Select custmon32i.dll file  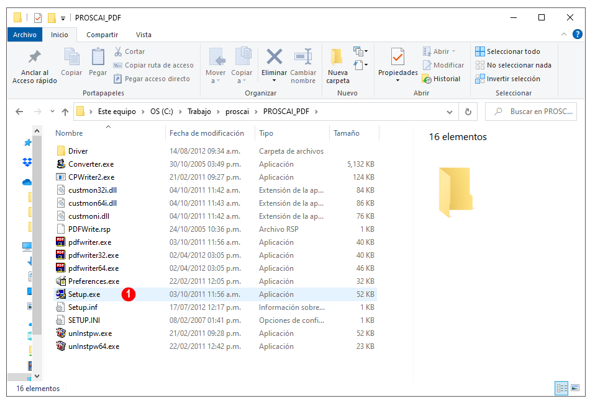(x=93, y=190)
